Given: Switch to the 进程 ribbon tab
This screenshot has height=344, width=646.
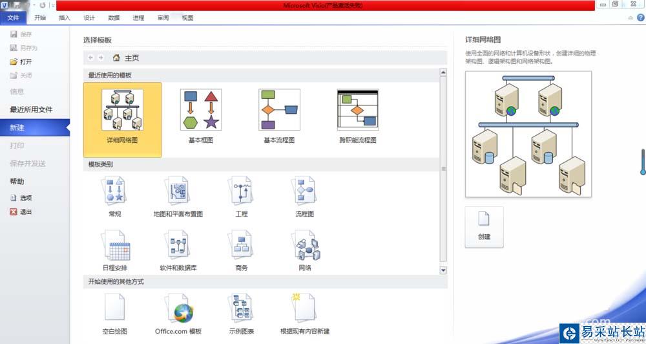Looking at the screenshot, I should click(138, 17).
